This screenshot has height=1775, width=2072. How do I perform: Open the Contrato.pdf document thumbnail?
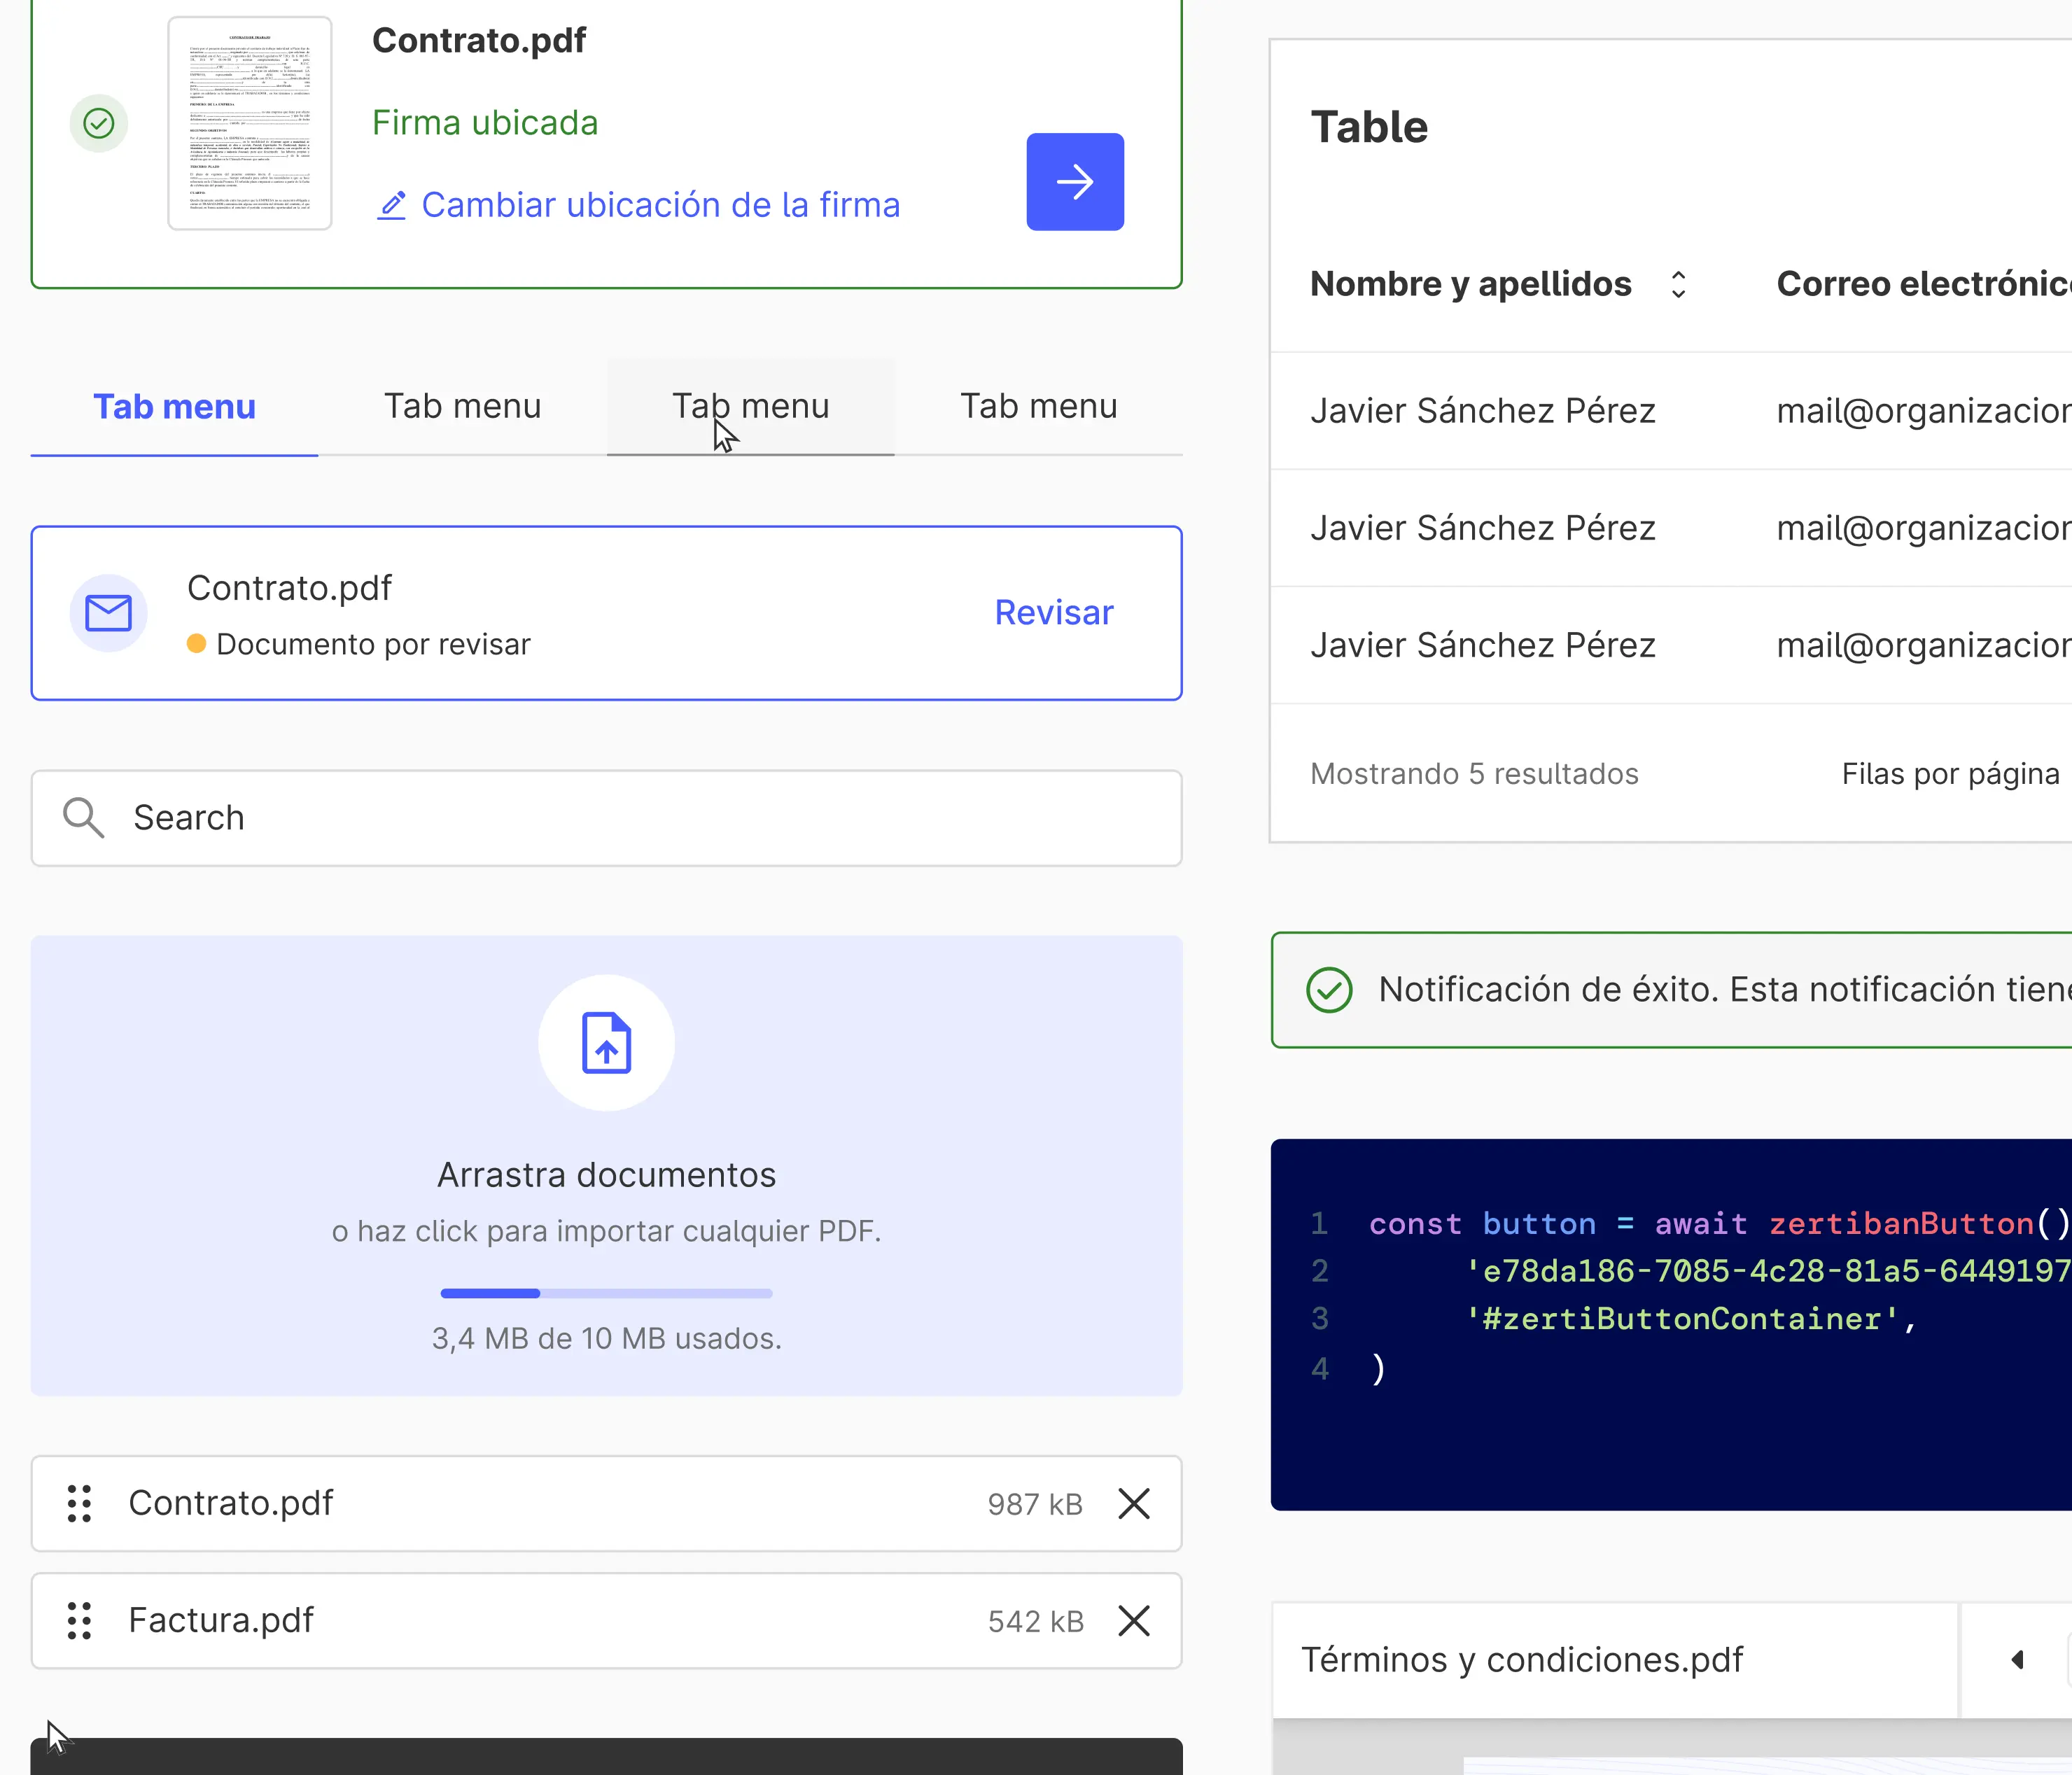click(249, 123)
